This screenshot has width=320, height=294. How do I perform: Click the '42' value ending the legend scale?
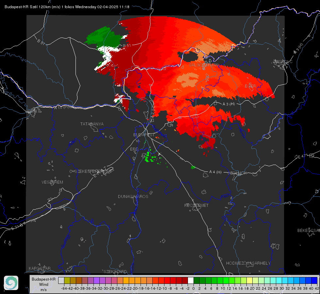pyautogui.click(x=317, y=288)
